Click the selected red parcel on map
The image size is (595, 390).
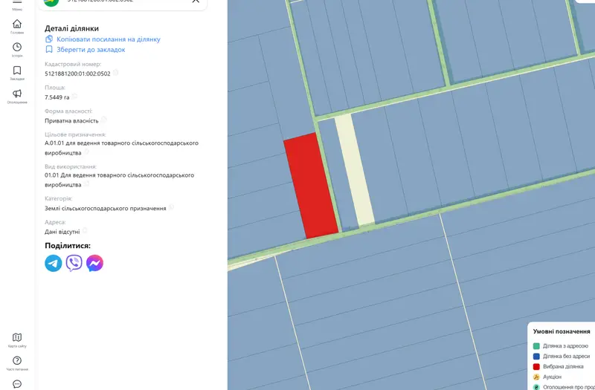[311, 186]
